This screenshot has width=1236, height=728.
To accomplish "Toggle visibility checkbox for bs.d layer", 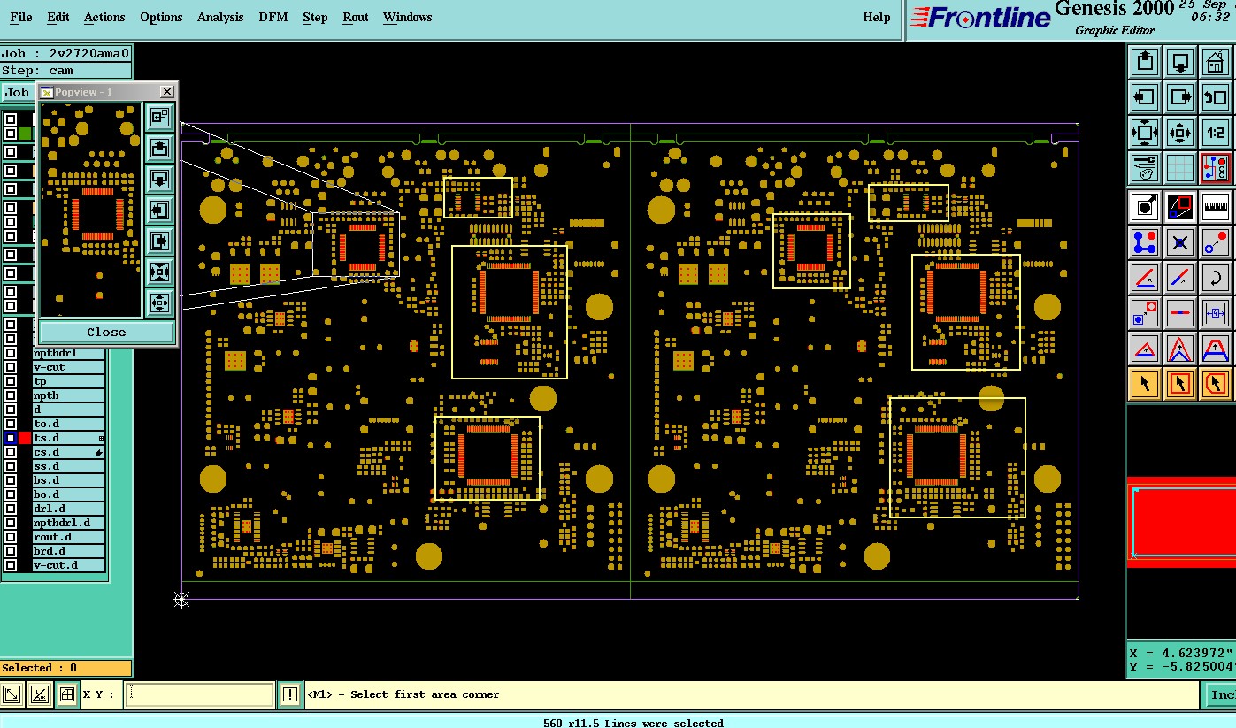I will 11,480.
